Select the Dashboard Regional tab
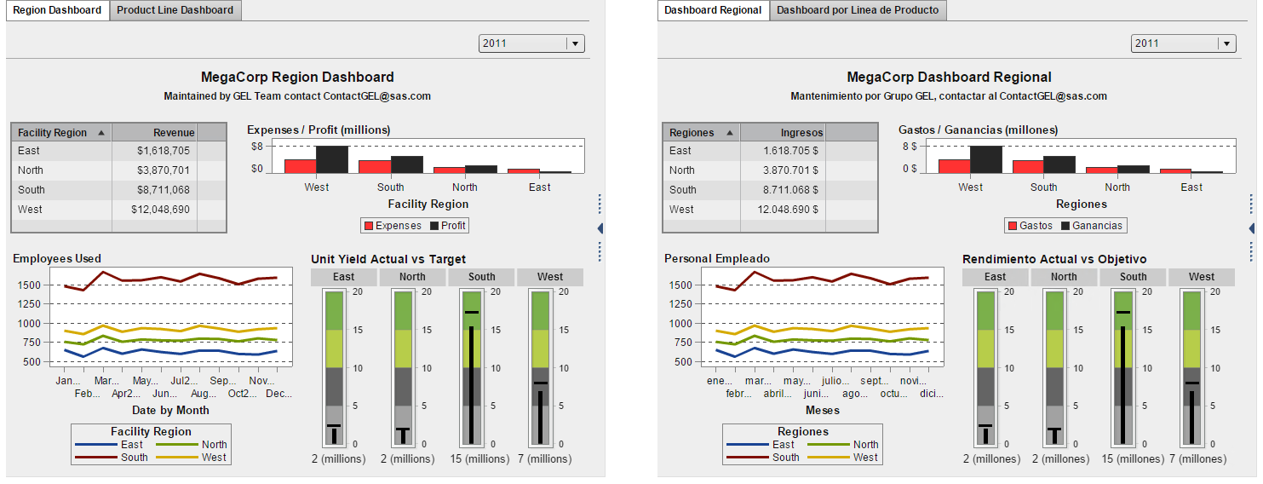Image resolution: width=1263 pixels, height=484 pixels. (x=713, y=10)
